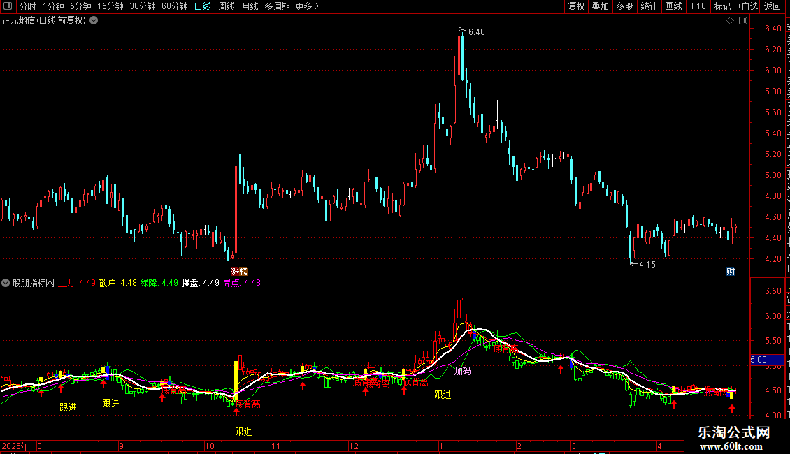Image resolution: width=790 pixels, height=454 pixels.
Task: Click the blue 5.00 price axis marker
Action: [x=767, y=360]
